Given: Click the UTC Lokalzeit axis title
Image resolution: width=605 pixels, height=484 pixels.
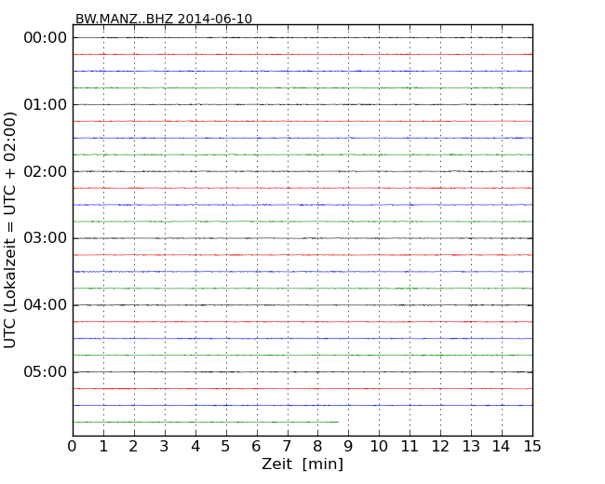Looking at the screenshot, I should click(10, 230).
